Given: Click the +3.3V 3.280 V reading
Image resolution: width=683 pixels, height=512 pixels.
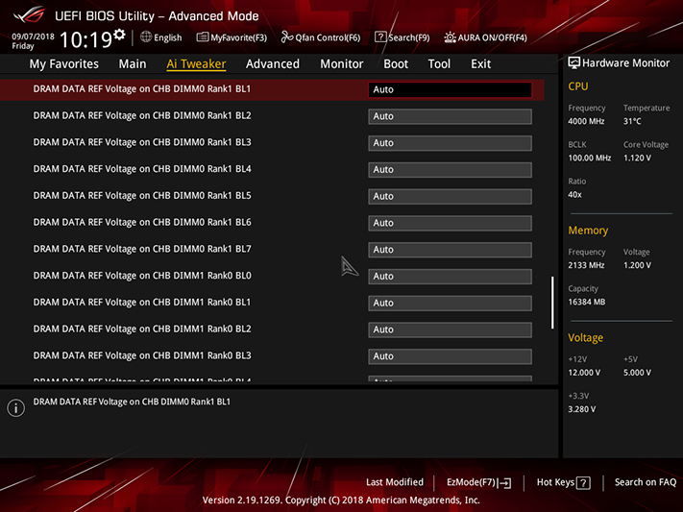Looking at the screenshot, I should 582,409.
